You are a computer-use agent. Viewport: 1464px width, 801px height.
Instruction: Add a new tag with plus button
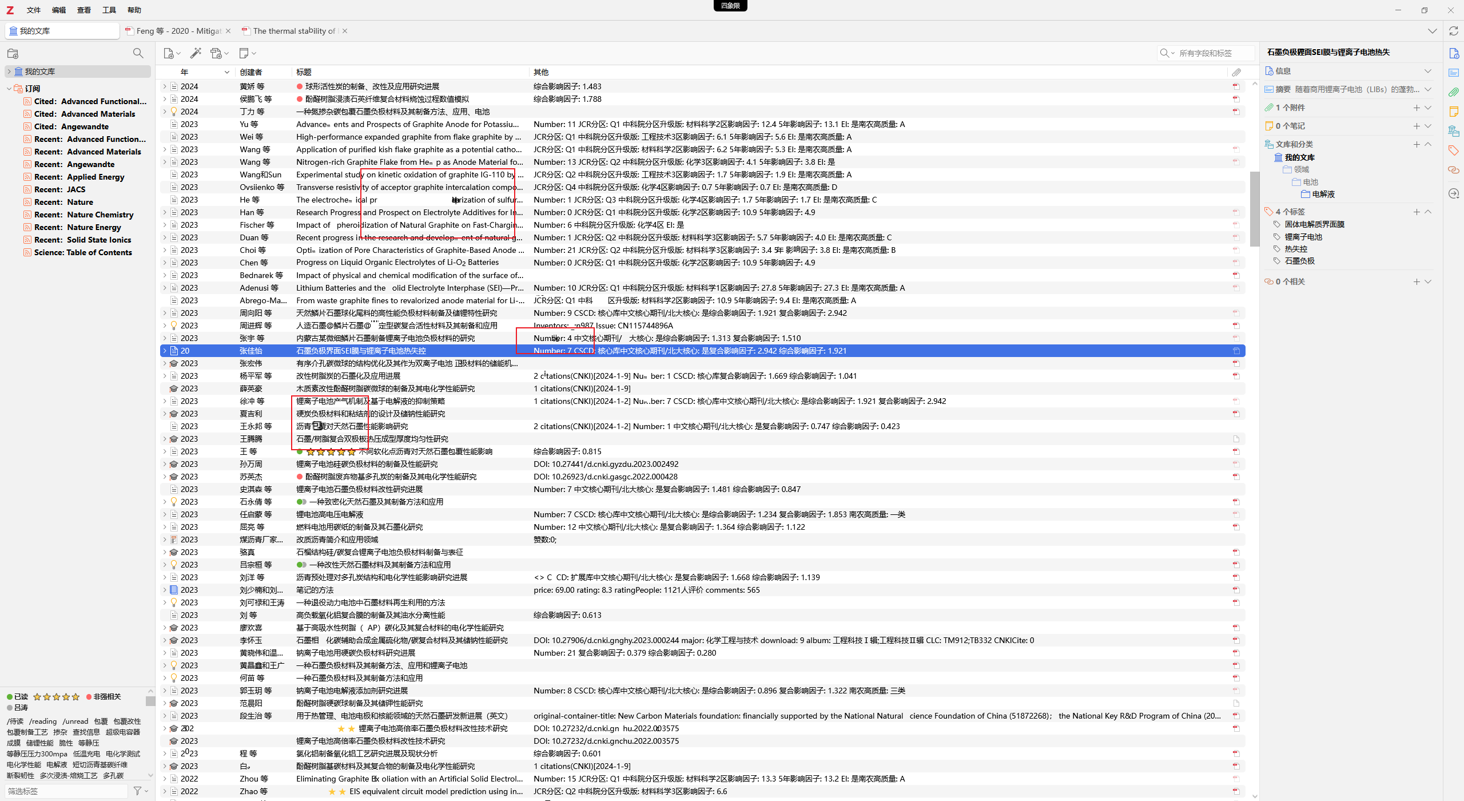1417,212
